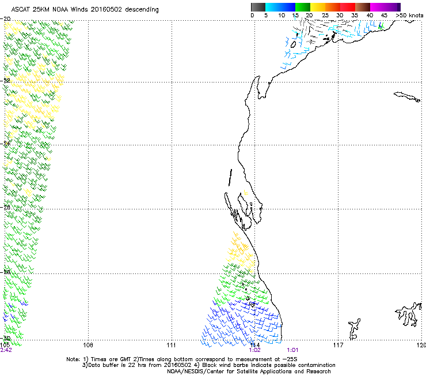The height and width of the screenshot is (375, 426).
Task: Click the gray 0-5 knots color swatch
Action: (x=258, y=7)
